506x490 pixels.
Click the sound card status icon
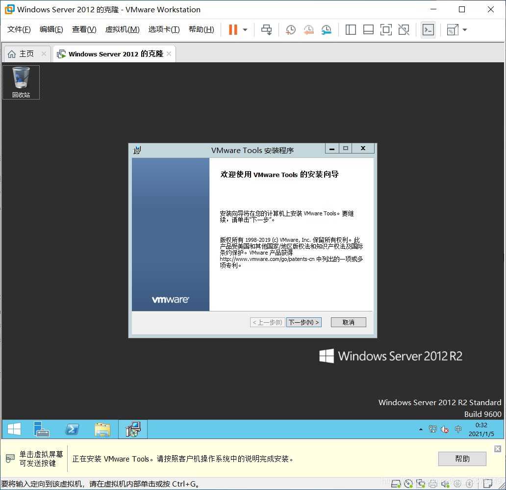[x=445, y=484]
